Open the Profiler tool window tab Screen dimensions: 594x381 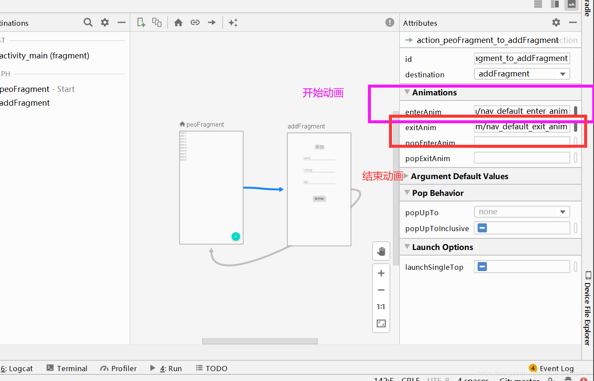pyautogui.click(x=118, y=369)
